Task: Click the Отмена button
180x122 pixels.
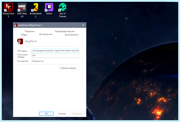Action: pos(62,114)
